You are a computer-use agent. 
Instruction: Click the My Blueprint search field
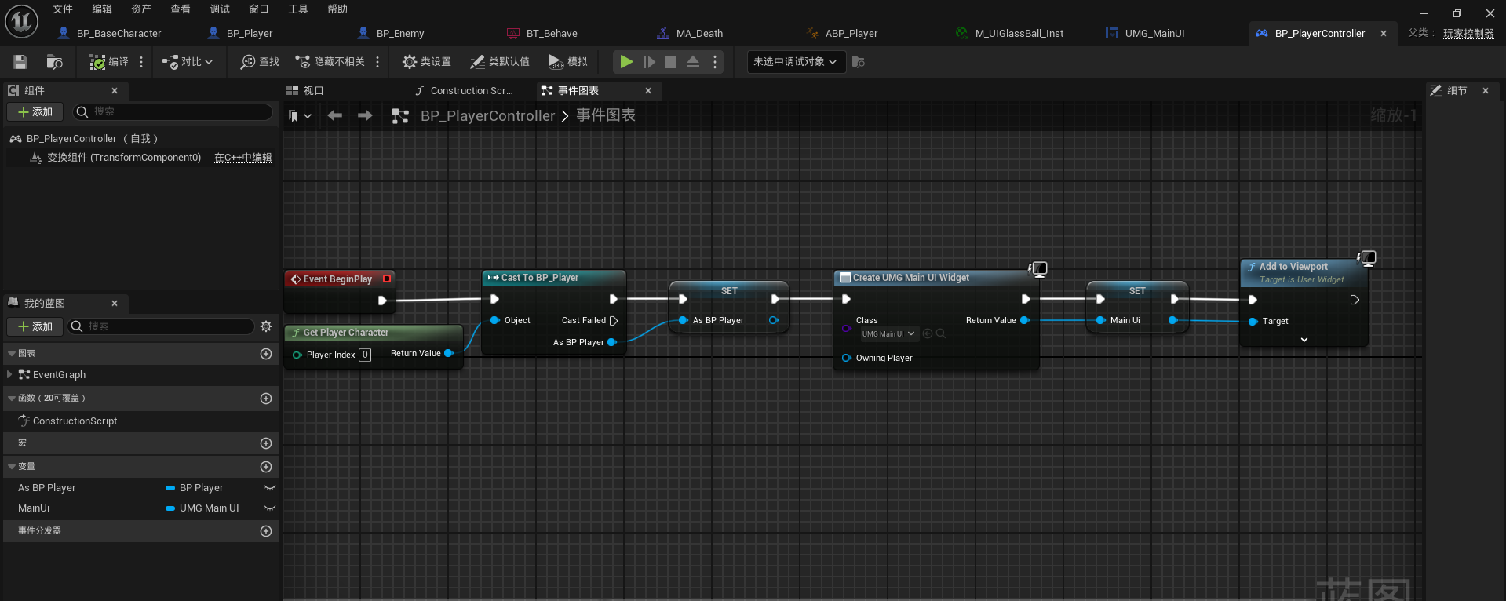[x=161, y=326]
